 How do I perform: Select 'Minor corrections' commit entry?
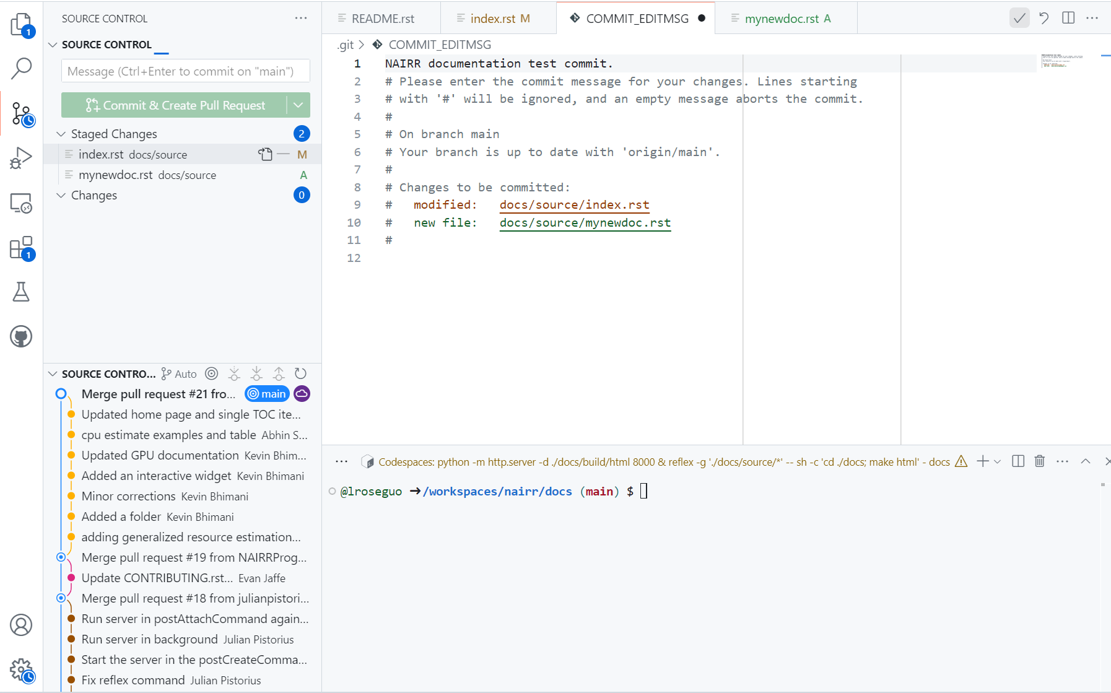pos(182,496)
